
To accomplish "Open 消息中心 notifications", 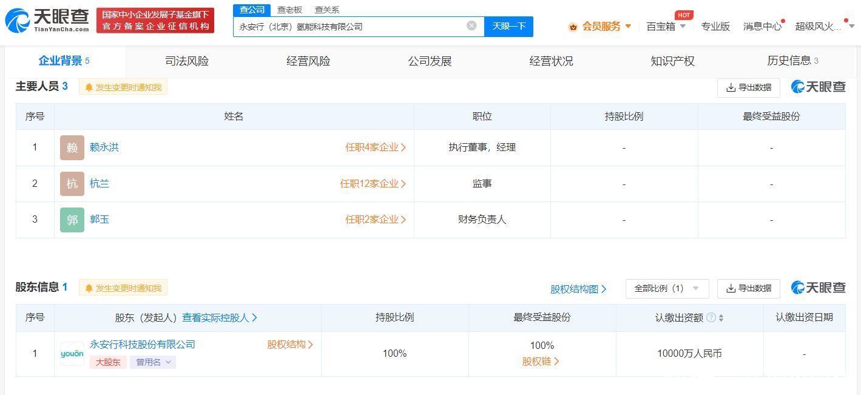I will pyautogui.click(x=763, y=26).
